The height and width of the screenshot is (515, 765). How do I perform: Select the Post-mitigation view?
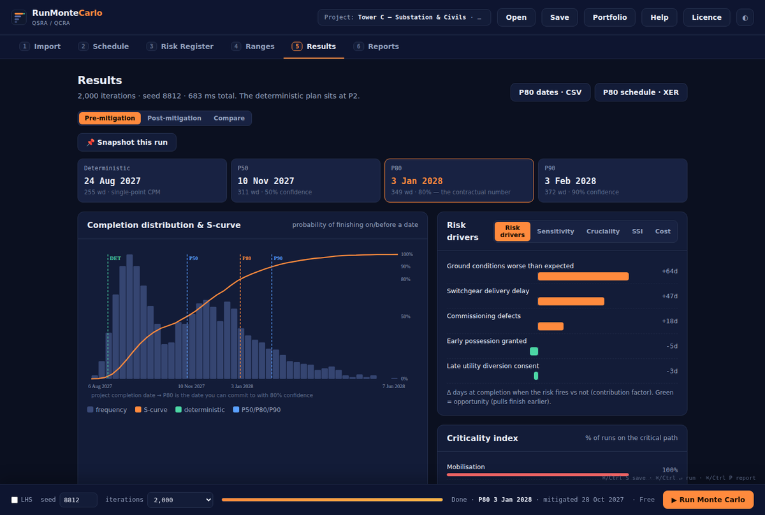(x=174, y=118)
